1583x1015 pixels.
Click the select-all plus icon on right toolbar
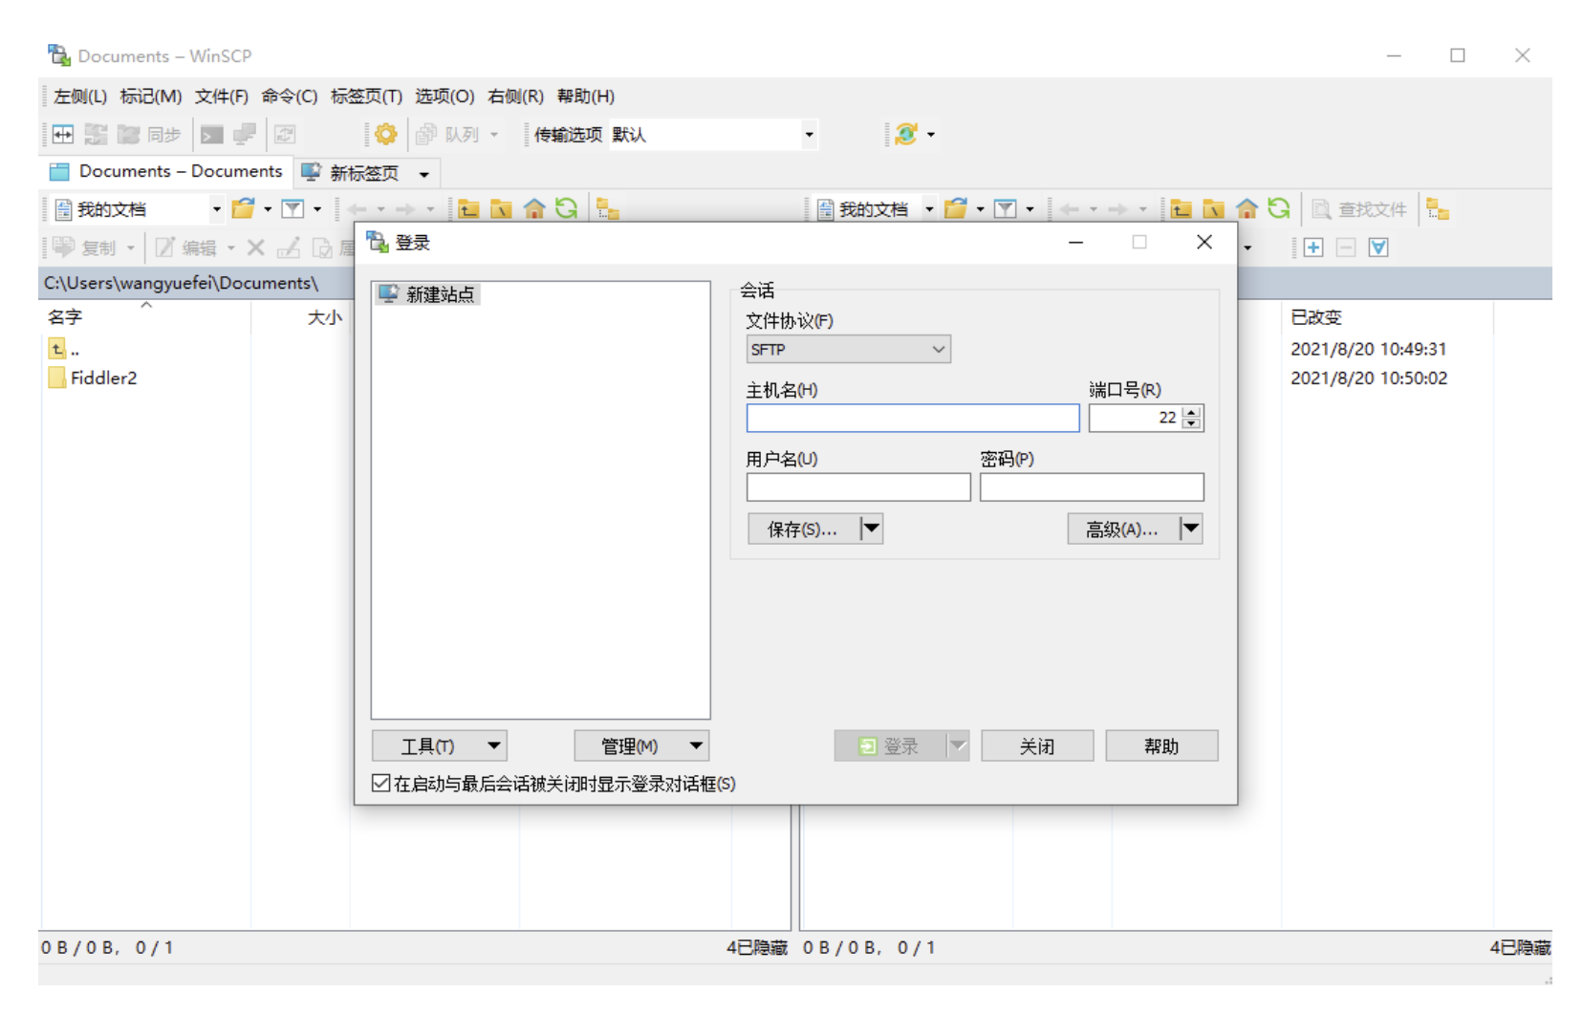coord(1313,248)
